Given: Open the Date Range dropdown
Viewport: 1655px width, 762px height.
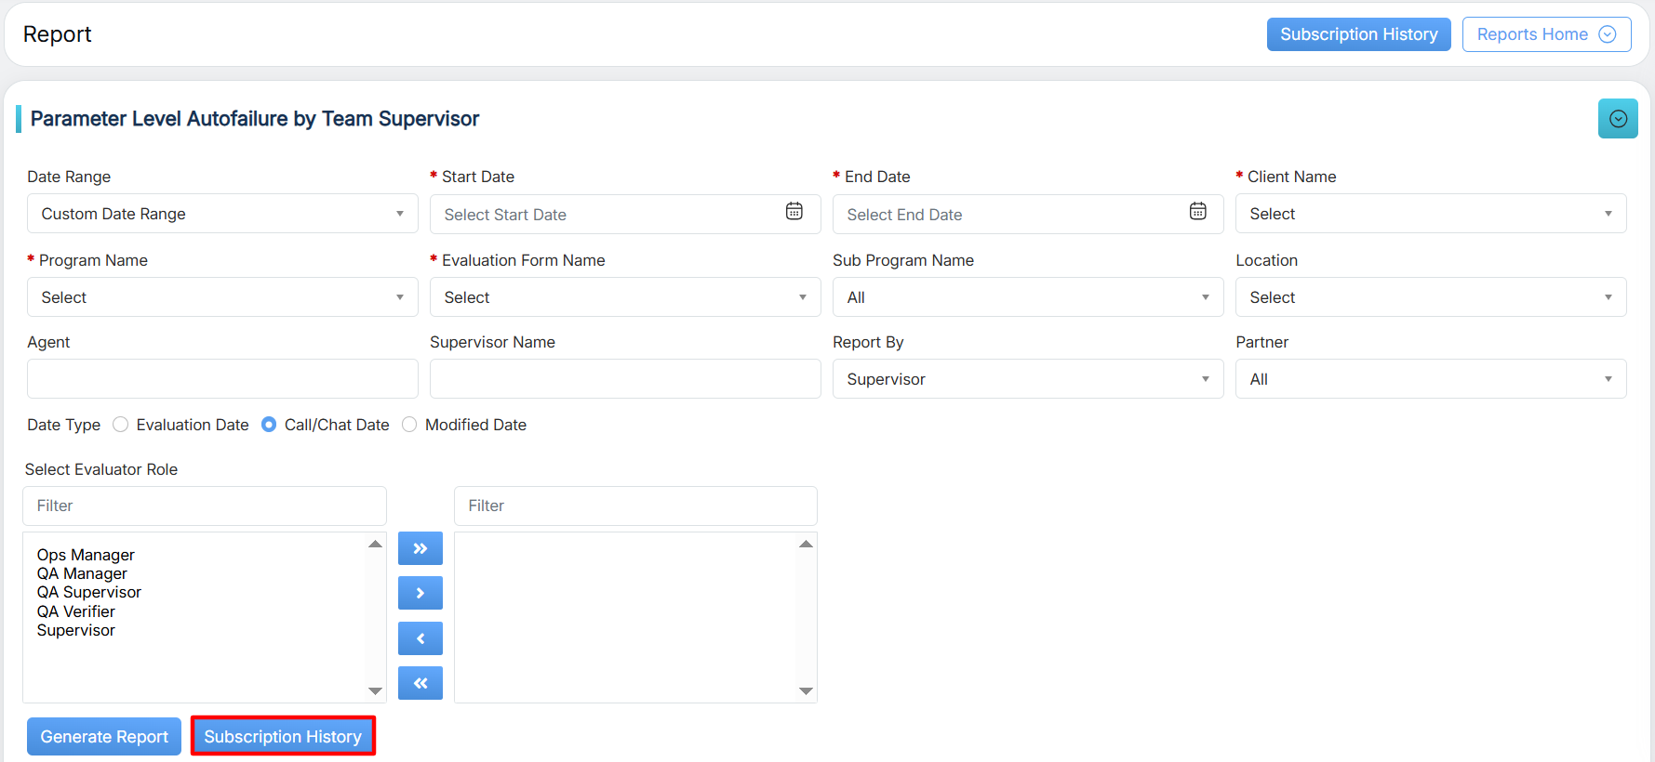Looking at the screenshot, I should 222,214.
